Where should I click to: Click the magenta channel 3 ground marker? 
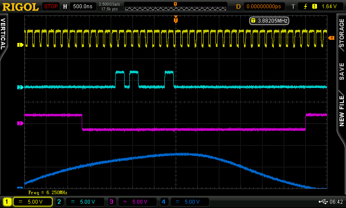click(20, 123)
